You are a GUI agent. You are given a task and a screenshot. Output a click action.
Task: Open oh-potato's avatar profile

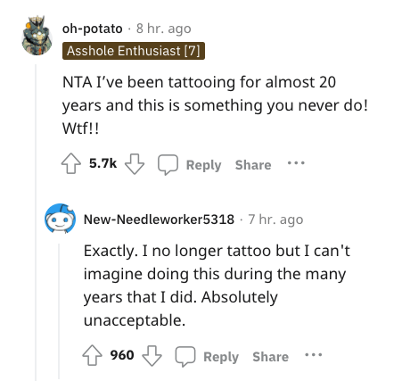[37, 36]
